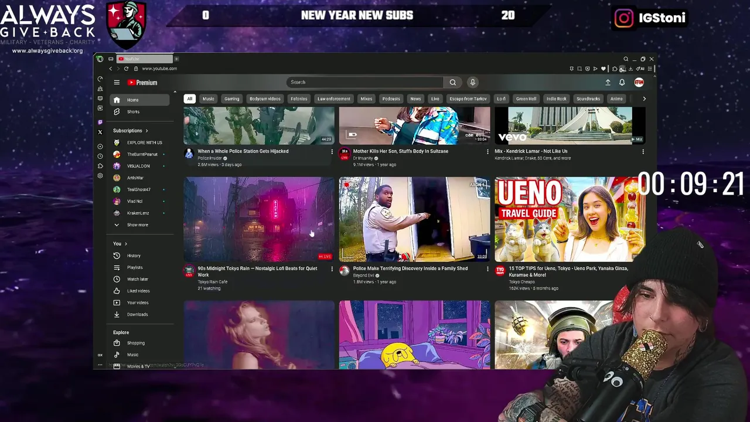
Task: Click the browser toolbar heart bookmark icon
Action: tap(604, 69)
